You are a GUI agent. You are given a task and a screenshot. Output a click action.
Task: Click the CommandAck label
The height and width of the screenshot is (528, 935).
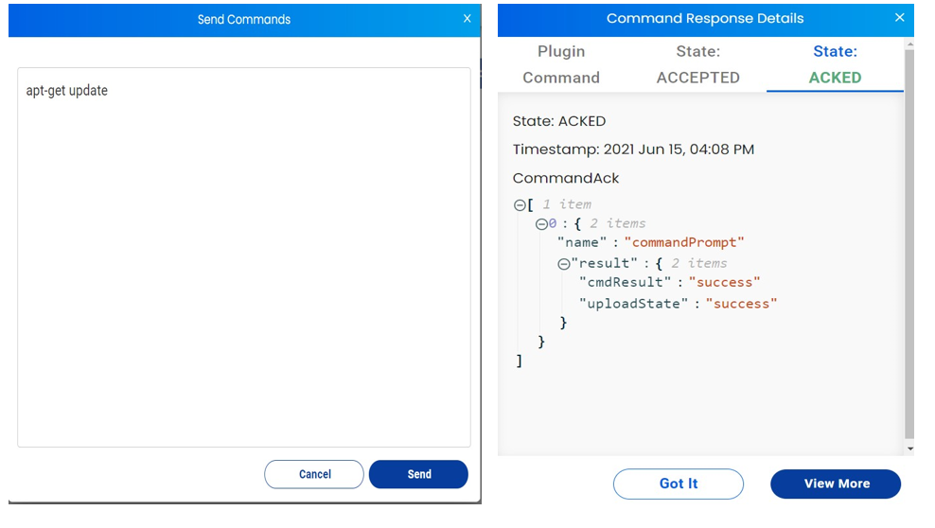[x=566, y=178]
